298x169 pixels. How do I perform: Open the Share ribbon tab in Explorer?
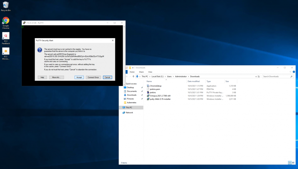pos(141,72)
